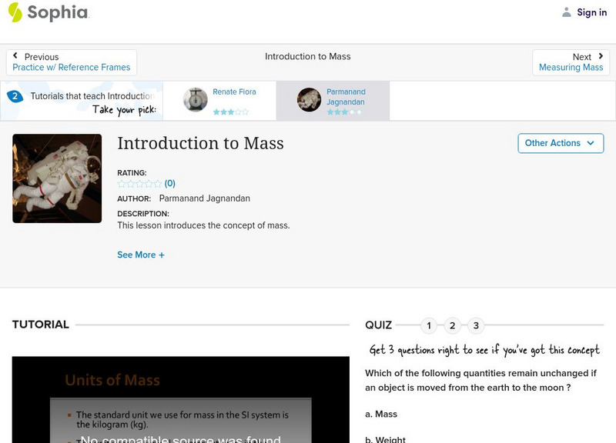Select Parmanand Jagnandan's tutorial avatar
Viewport: 616px width, 443px height.
point(310,100)
